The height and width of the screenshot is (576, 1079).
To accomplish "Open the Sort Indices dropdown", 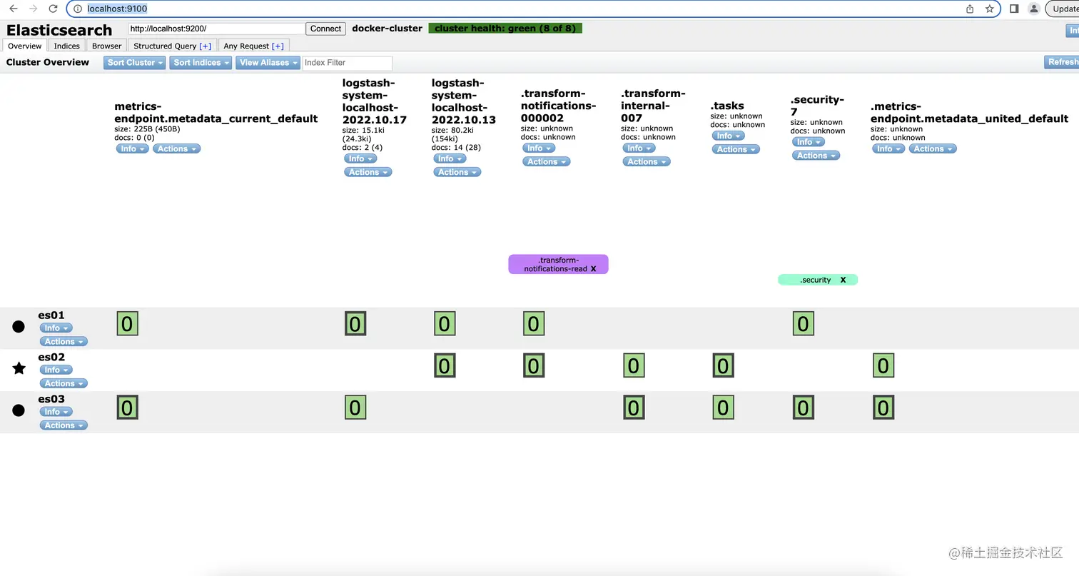I will click(x=201, y=63).
